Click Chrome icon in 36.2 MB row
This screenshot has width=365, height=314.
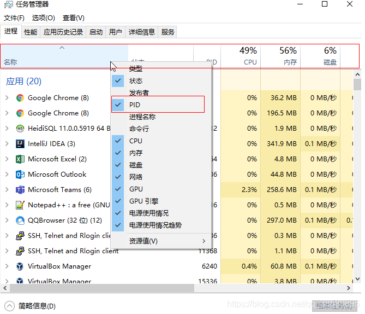point(20,98)
